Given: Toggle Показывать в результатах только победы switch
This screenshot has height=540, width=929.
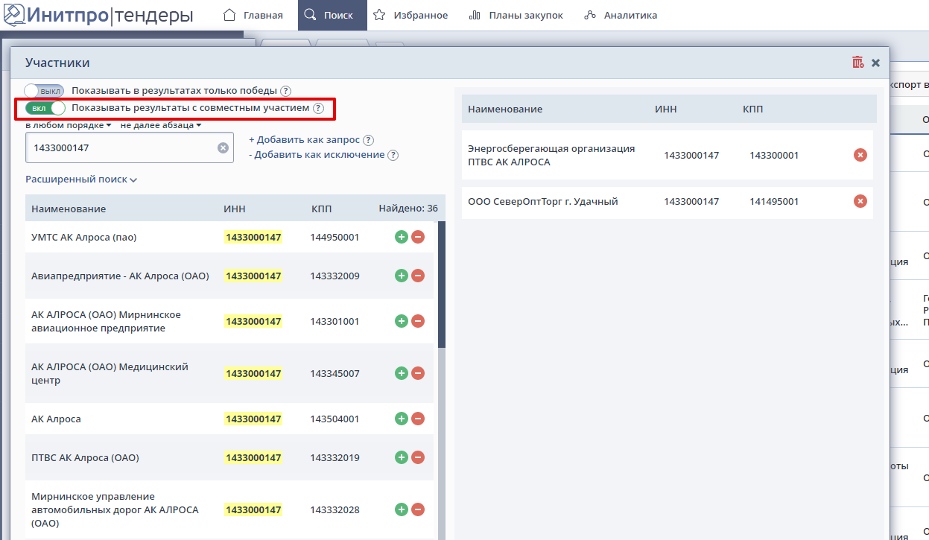Looking at the screenshot, I should [44, 91].
